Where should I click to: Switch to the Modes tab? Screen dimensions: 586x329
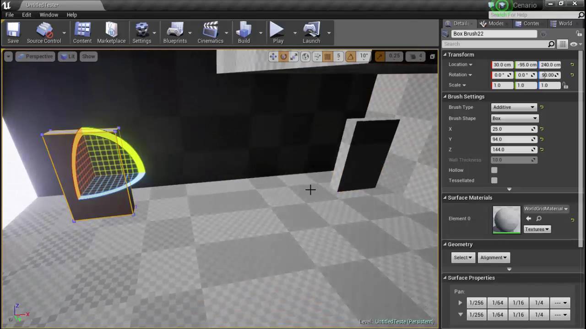pyautogui.click(x=492, y=23)
